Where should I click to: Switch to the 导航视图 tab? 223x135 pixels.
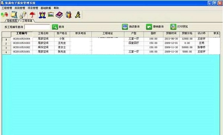pos(12,21)
